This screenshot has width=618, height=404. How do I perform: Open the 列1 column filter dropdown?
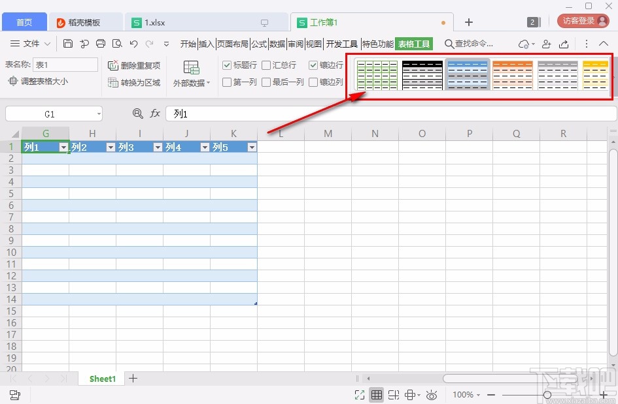(x=63, y=147)
